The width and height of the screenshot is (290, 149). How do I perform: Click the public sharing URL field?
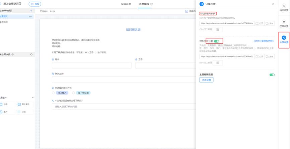227,56
